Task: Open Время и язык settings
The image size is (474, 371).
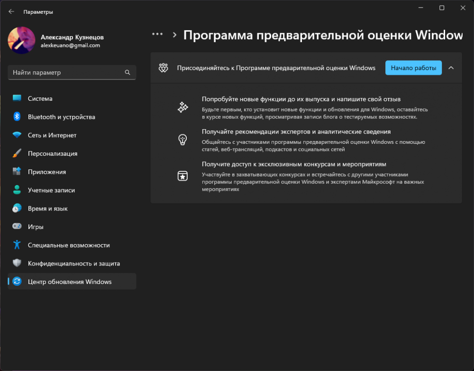Action: coord(72,209)
